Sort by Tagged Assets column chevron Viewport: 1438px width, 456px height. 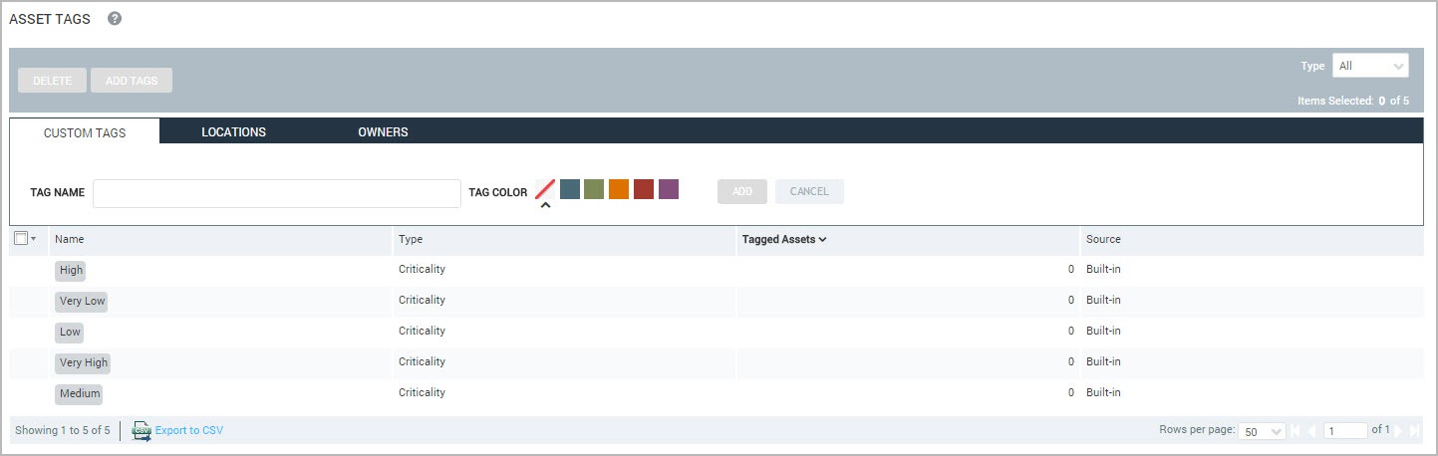point(822,239)
